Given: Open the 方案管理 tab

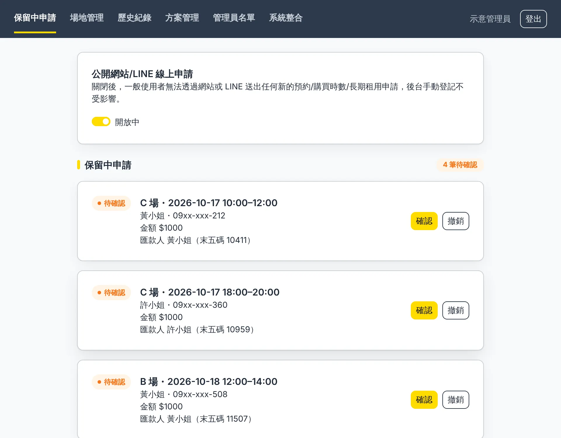Looking at the screenshot, I should click(182, 18).
